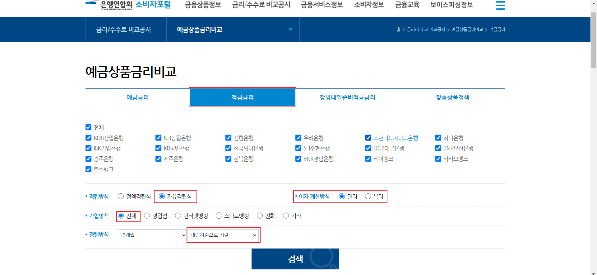Screen dimensions: 597x275
Task: Click the 예금상품금리비교 breadcrumb link
Action: click(x=467, y=30)
